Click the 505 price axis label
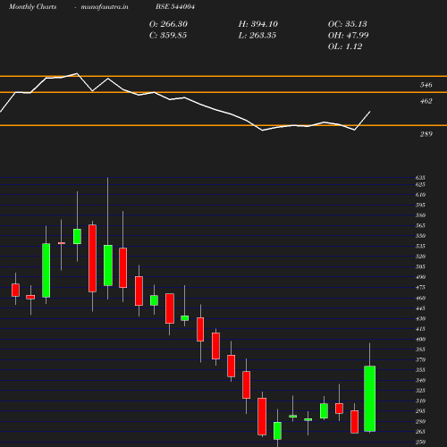Viewport: 447px width, 447px height. coord(420,267)
